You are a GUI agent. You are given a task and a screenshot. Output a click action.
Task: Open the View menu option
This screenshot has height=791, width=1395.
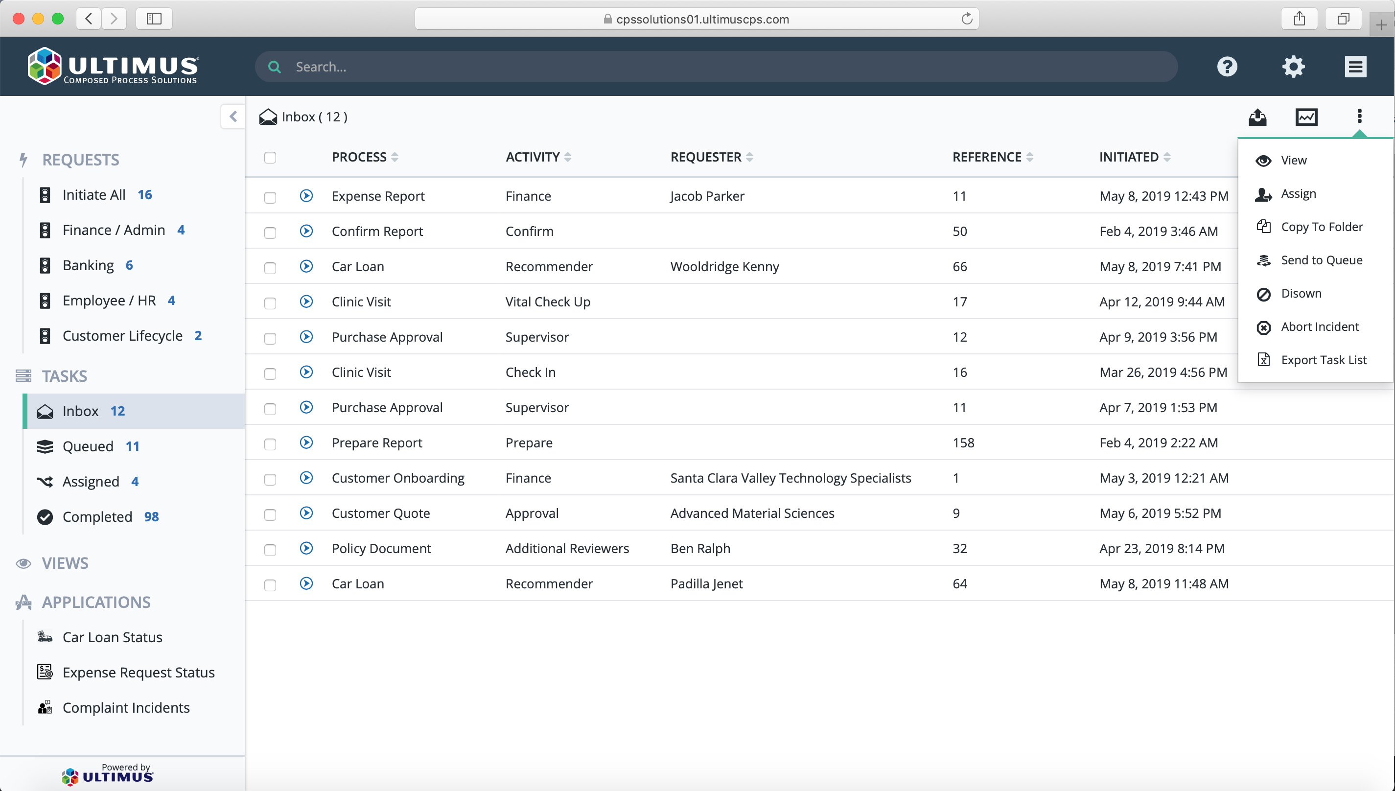[1294, 160]
